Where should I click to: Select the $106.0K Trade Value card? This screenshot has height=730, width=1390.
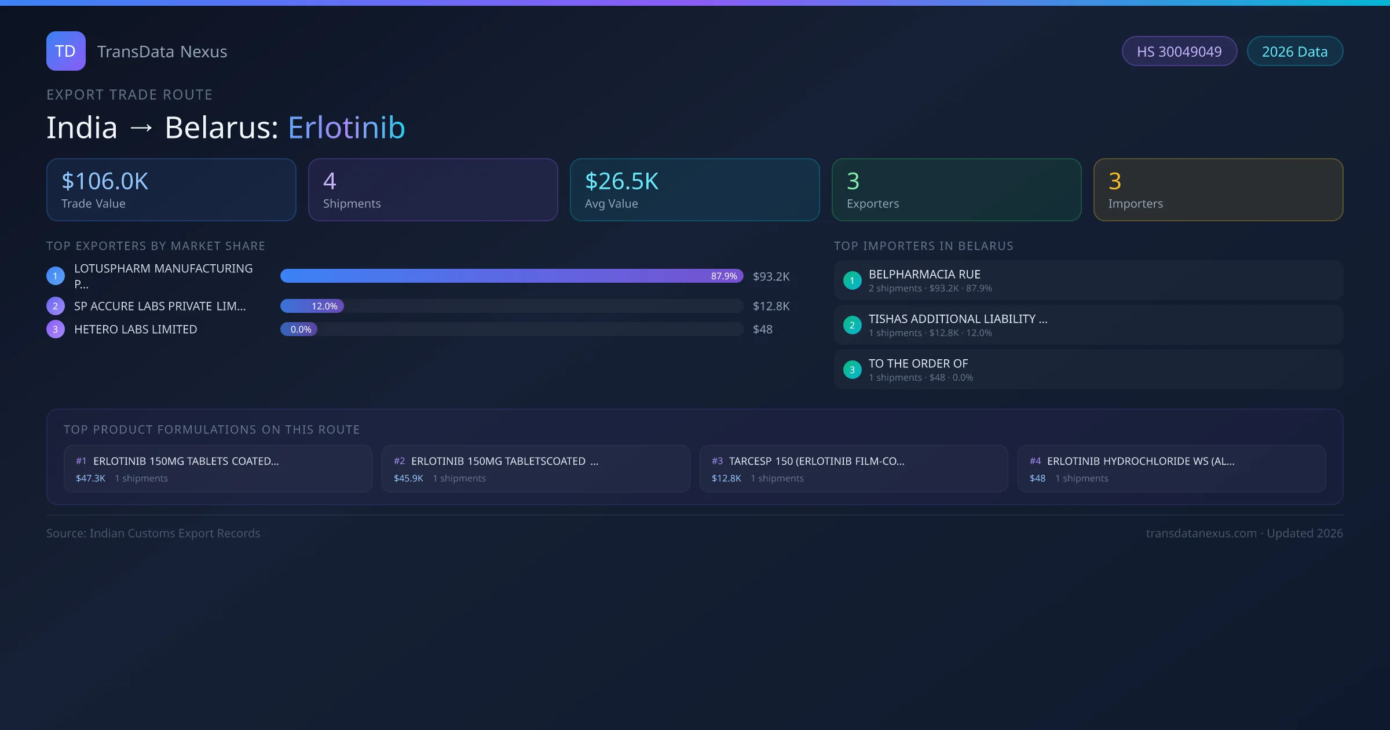(171, 190)
